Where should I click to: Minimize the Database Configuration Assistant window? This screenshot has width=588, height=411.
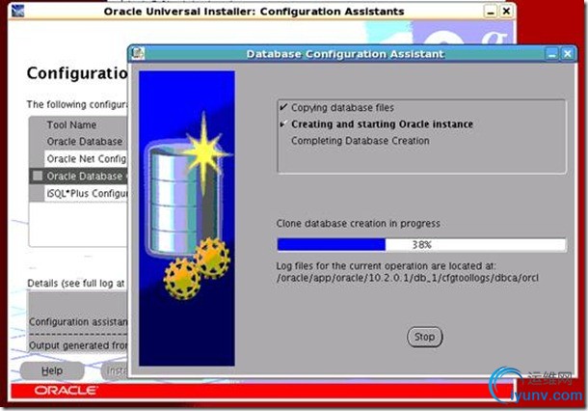coord(551,54)
